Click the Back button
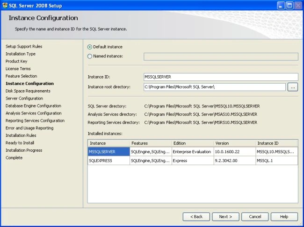 pyautogui.click(x=196, y=217)
